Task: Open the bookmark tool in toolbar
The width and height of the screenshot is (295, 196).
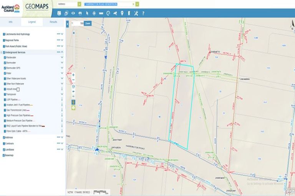Action: point(129,13)
